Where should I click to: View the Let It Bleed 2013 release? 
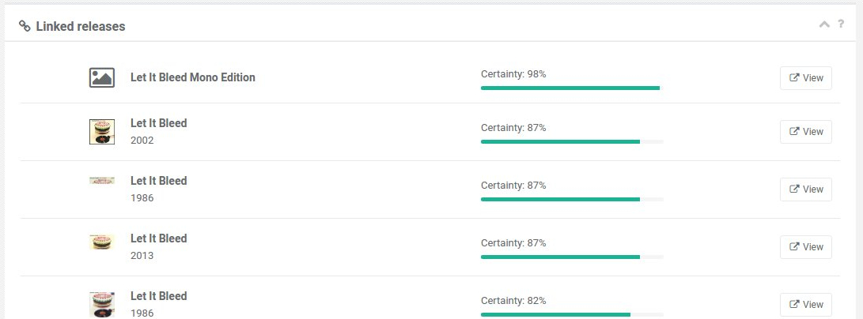point(806,247)
